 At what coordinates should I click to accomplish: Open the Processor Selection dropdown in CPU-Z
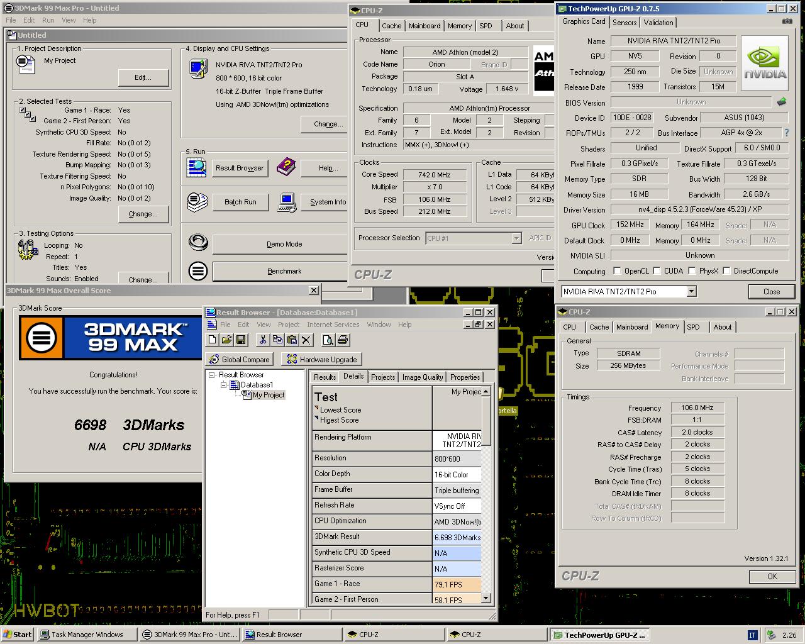tap(516, 238)
